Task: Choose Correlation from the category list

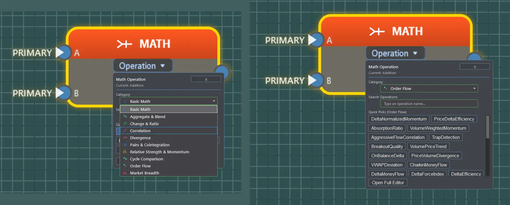Action: 169,131
